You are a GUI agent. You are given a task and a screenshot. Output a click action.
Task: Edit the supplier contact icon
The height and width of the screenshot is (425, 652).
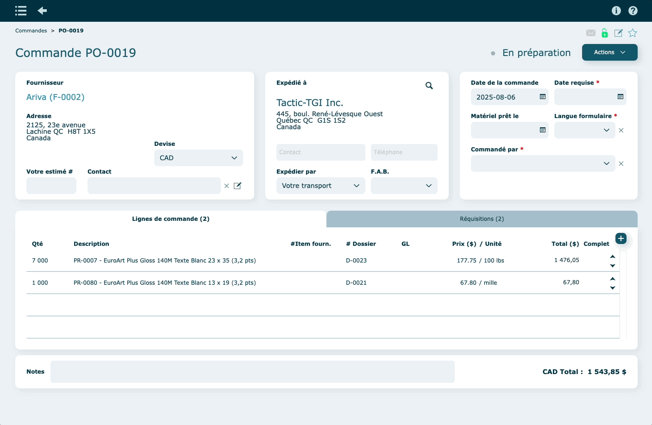point(238,186)
